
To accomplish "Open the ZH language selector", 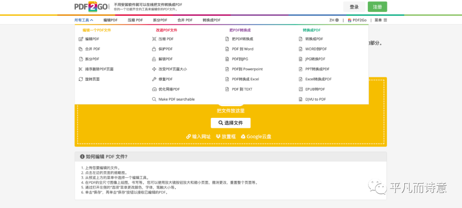I will coord(334,20).
